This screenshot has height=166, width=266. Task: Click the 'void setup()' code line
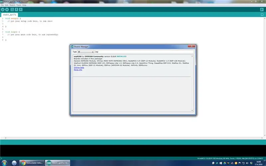click(x=13, y=19)
